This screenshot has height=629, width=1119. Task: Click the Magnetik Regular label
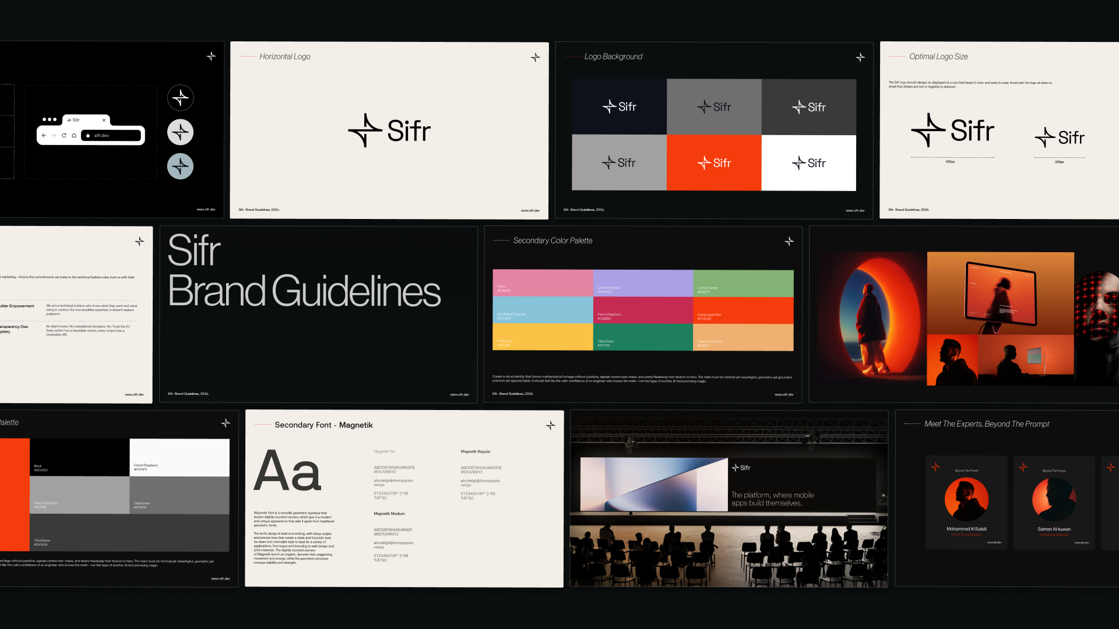coord(476,451)
